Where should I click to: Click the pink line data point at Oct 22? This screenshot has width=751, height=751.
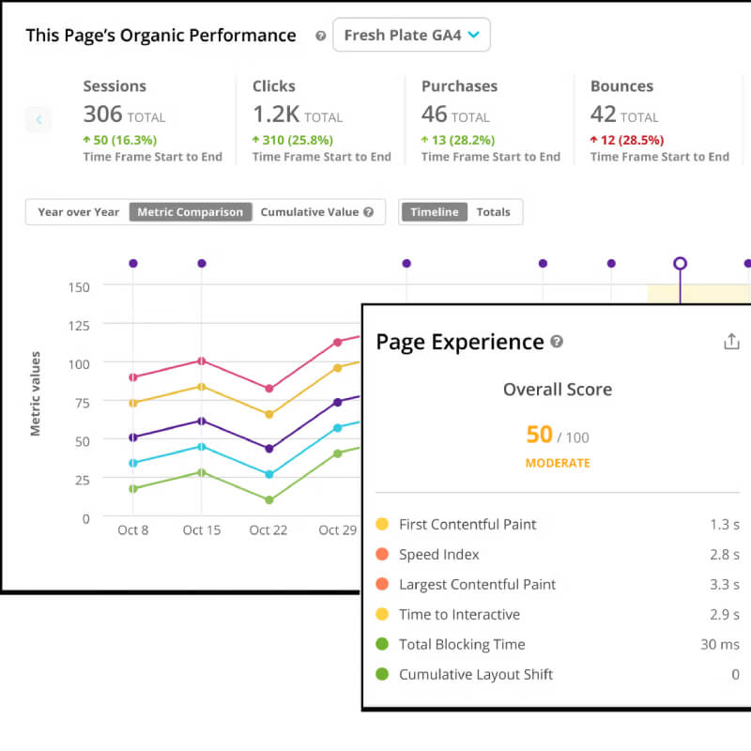(x=269, y=389)
